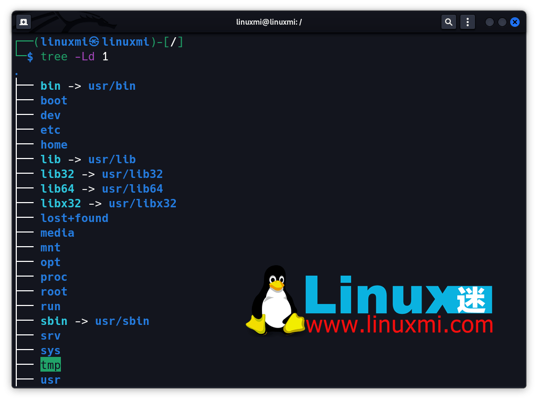Minimize the terminal window

point(490,22)
